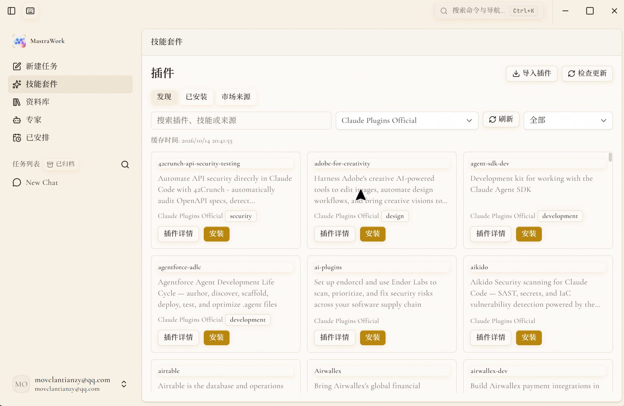Install the aikido plugin
Viewport: 624px width, 406px height.
click(529, 338)
